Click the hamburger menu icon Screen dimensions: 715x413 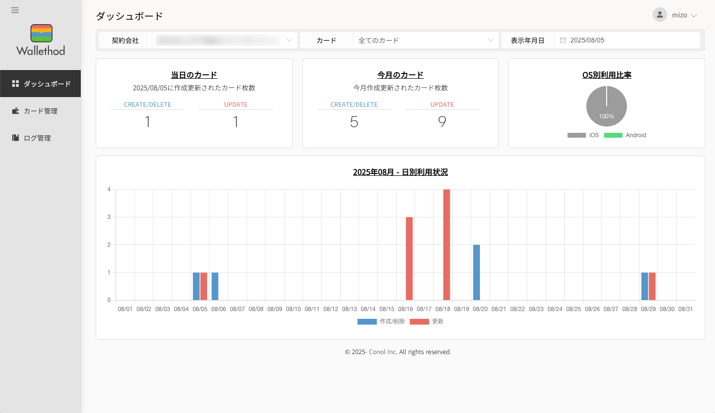click(x=15, y=10)
